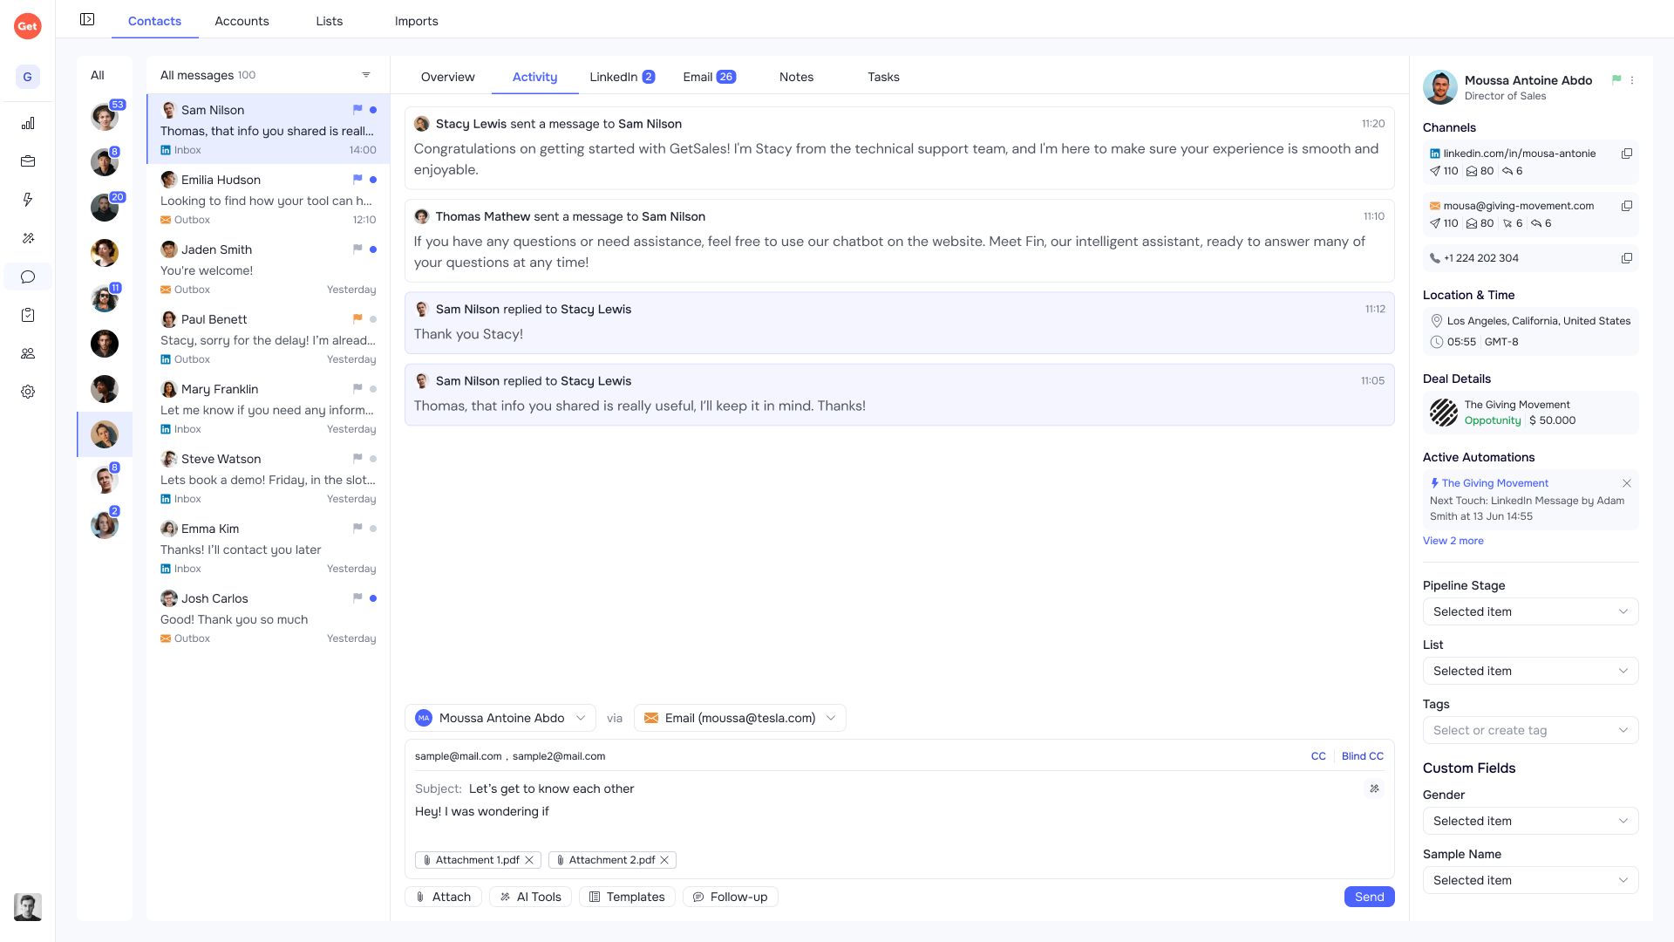Screen dimensions: 1674x942
Task: Expand the List dropdown selector
Action: tap(1530, 671)
